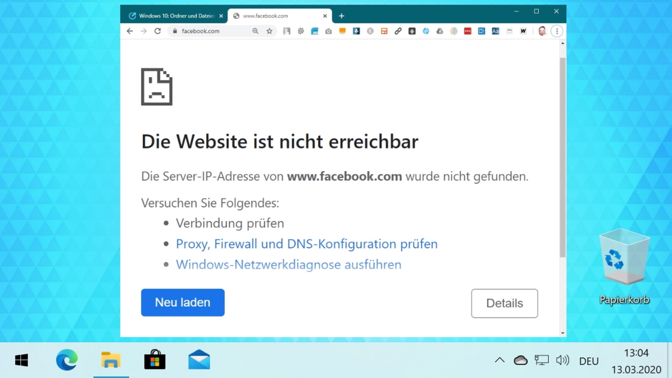672x378 pixels.
Task: Open the blue download arrow extension
Action: pos(356,31)
